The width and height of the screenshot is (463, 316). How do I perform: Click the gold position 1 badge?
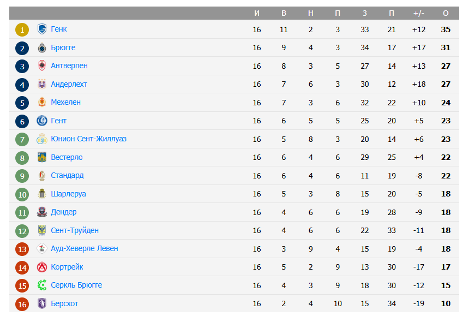22,30
